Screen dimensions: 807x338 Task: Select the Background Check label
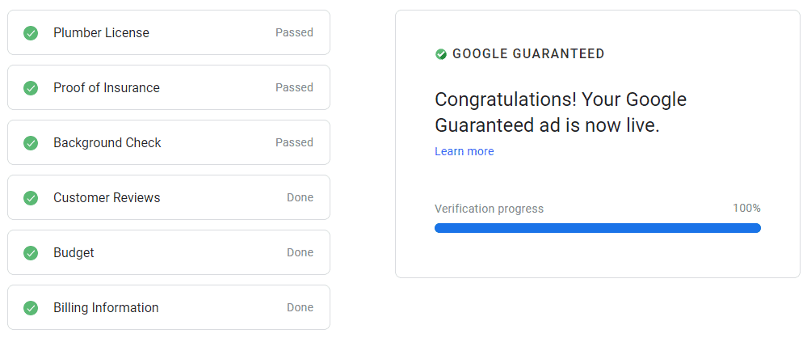[107, 143]
